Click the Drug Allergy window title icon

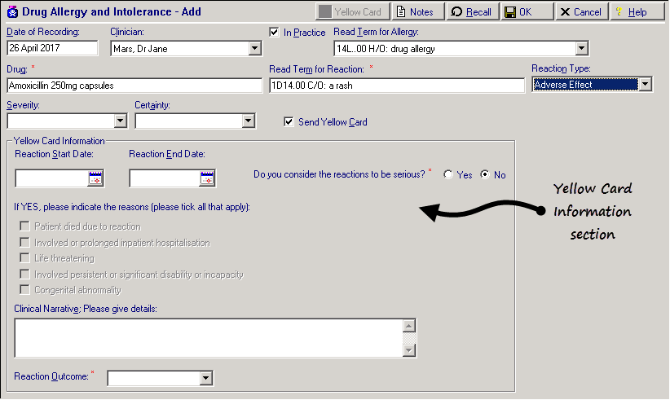point(11,12)
